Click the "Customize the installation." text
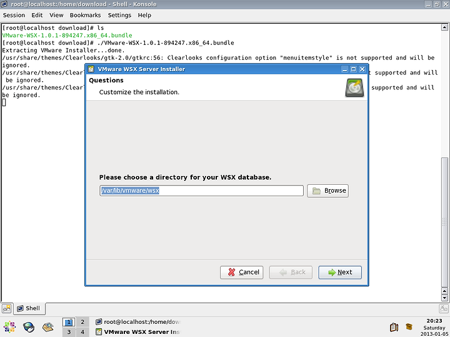 pyautogui.click(x=139, y=92)
